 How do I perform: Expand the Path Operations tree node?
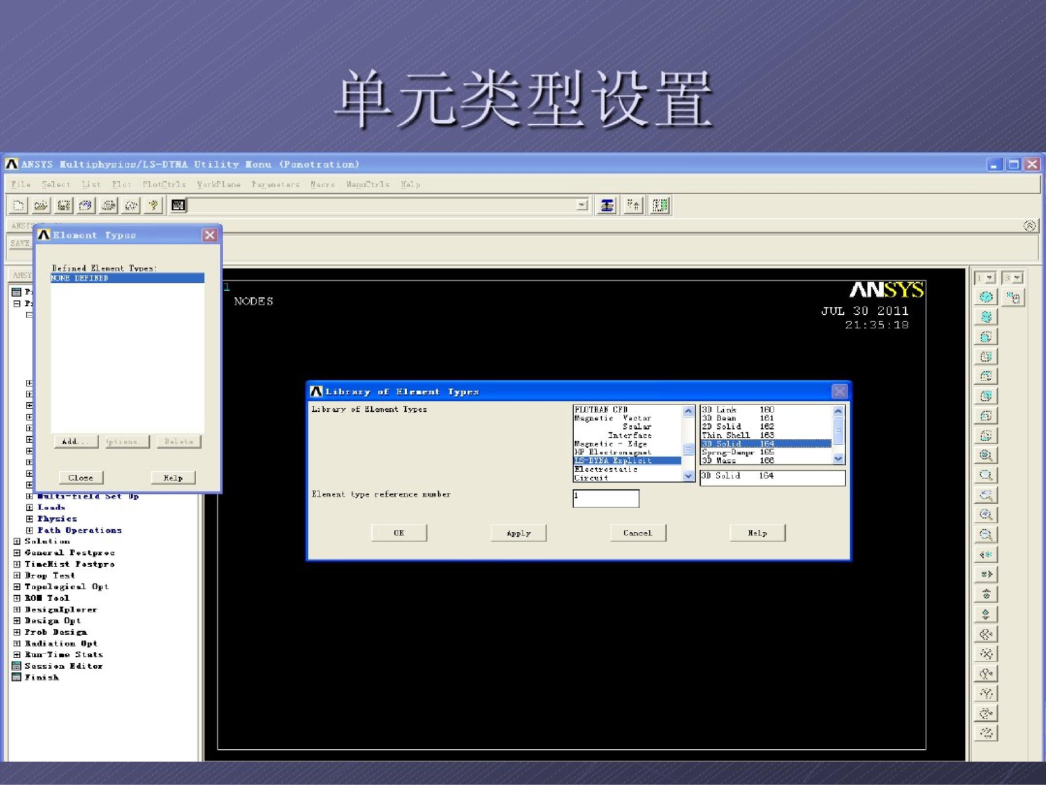coord(29,530)
